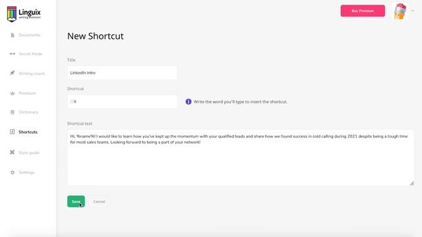Click the Shortcut text area resize handle
Screen dimensions: 422x237
point(411,183)
